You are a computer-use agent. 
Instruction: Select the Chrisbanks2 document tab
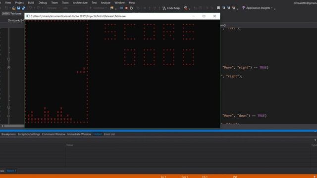tap(16, 20)
